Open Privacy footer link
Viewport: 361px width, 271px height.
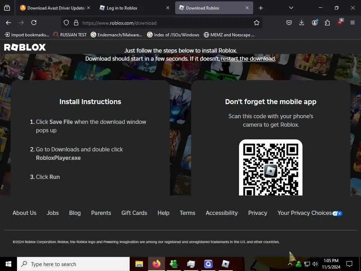point(258,213)
